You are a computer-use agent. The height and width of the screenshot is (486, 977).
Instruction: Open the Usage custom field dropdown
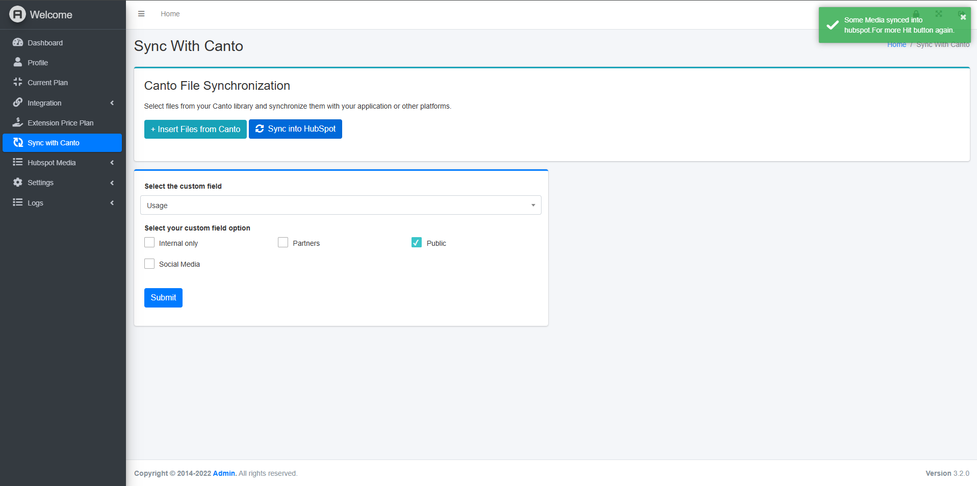341,205
